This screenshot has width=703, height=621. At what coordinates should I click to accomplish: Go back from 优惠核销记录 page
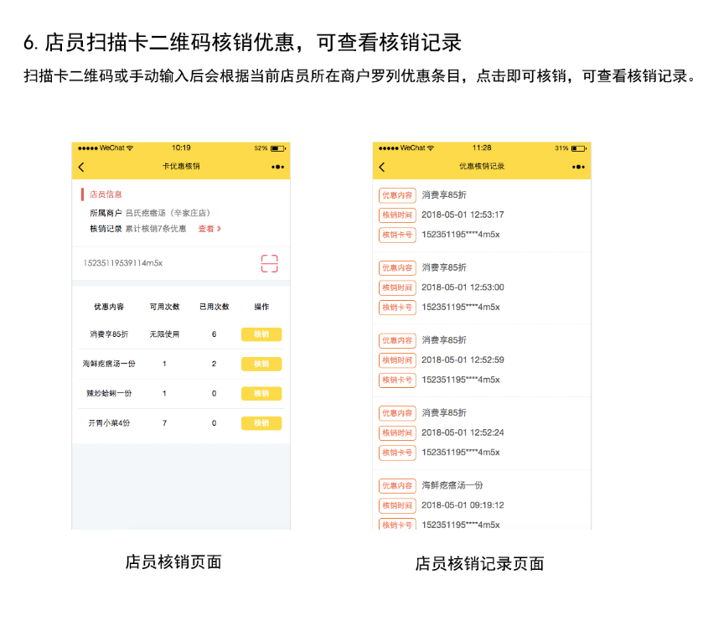coord(382,167)
